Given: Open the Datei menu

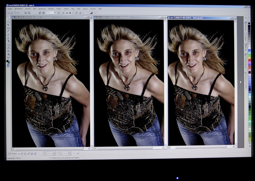Looking at the screenshot, I should [10, 9].
